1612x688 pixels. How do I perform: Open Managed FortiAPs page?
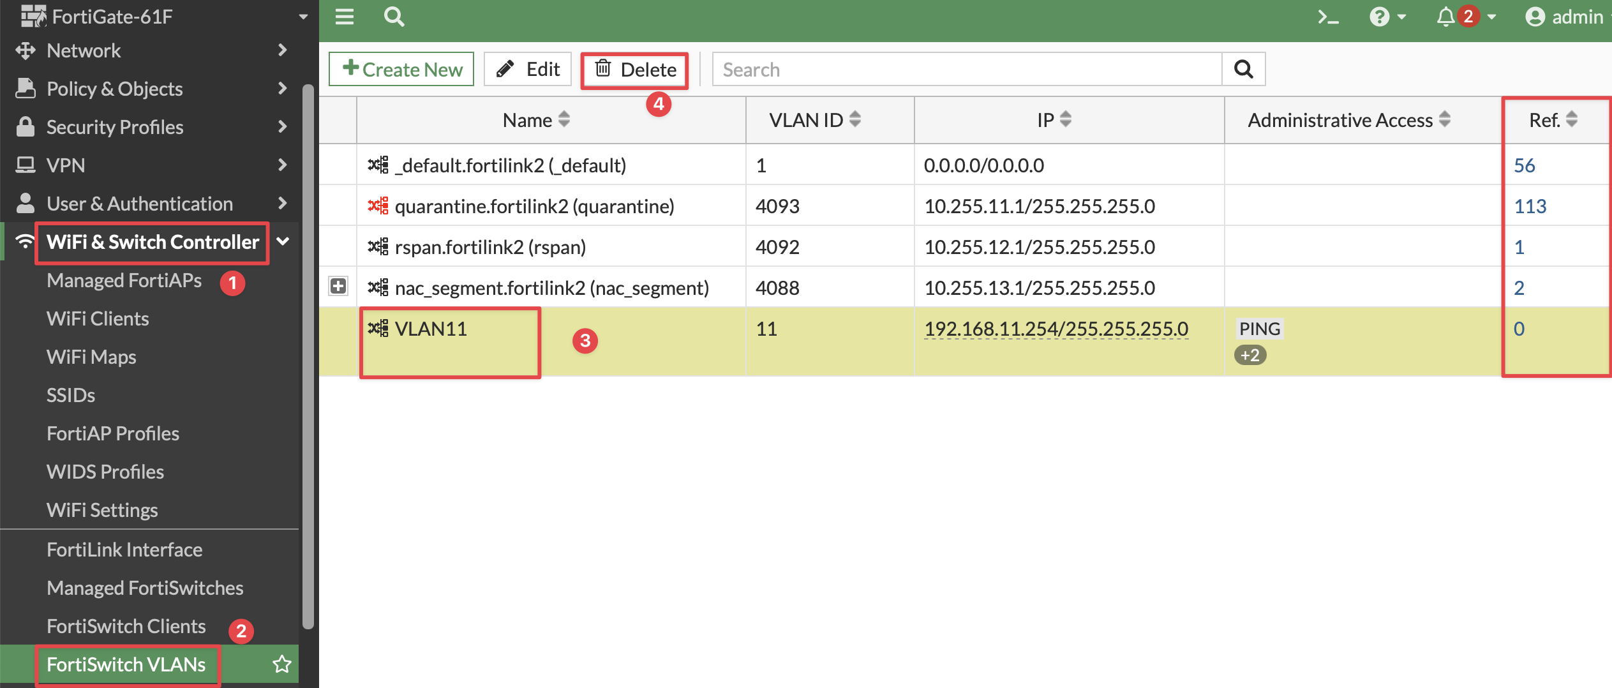(124, 280)
